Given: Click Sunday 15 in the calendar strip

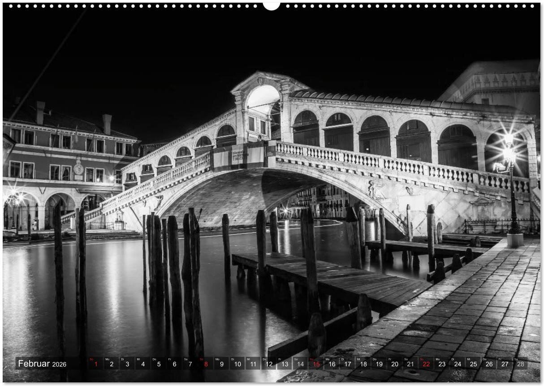Looking at the screenshot, I should pyautogui.click(x=316, y=364).
